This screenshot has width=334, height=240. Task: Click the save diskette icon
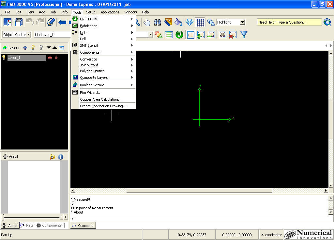pyautogui.click(x=19, y=22)
